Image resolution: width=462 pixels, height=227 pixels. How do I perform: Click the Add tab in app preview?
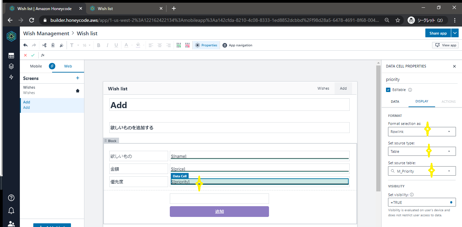click(343, 88)
